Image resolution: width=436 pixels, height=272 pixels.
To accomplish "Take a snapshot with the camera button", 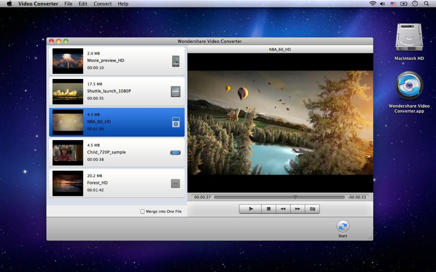I will (x=312, y=209).
